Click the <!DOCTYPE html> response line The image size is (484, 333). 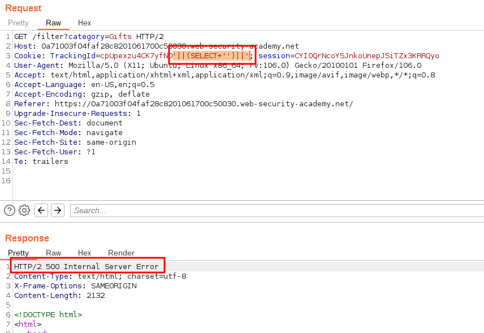click(48, 314)
